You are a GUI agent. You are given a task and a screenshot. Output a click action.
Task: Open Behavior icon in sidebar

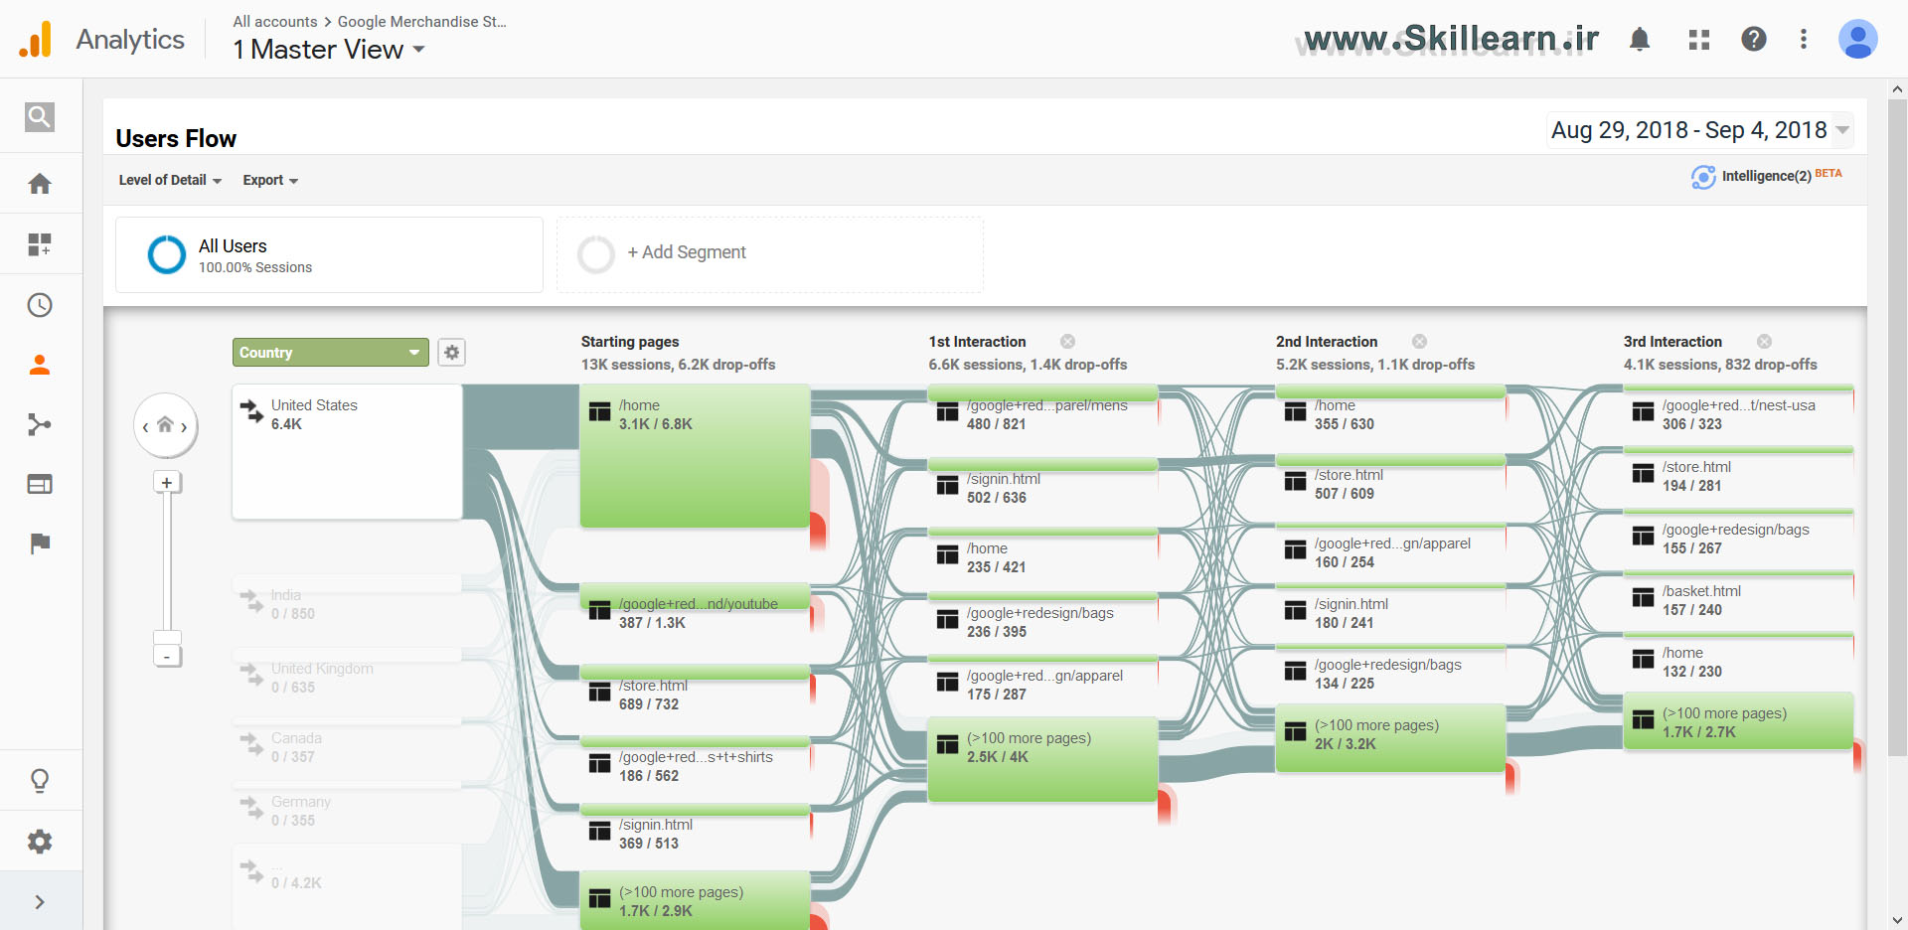(x=40, y=485)
